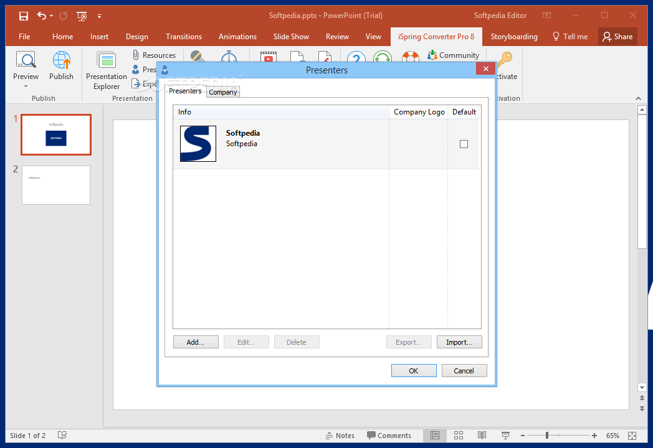
Task: Click the Export... button
Action: tap(409, 342)
